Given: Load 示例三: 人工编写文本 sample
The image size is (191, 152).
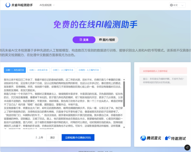Looking at the screenshot, I should tap(63, 70).
